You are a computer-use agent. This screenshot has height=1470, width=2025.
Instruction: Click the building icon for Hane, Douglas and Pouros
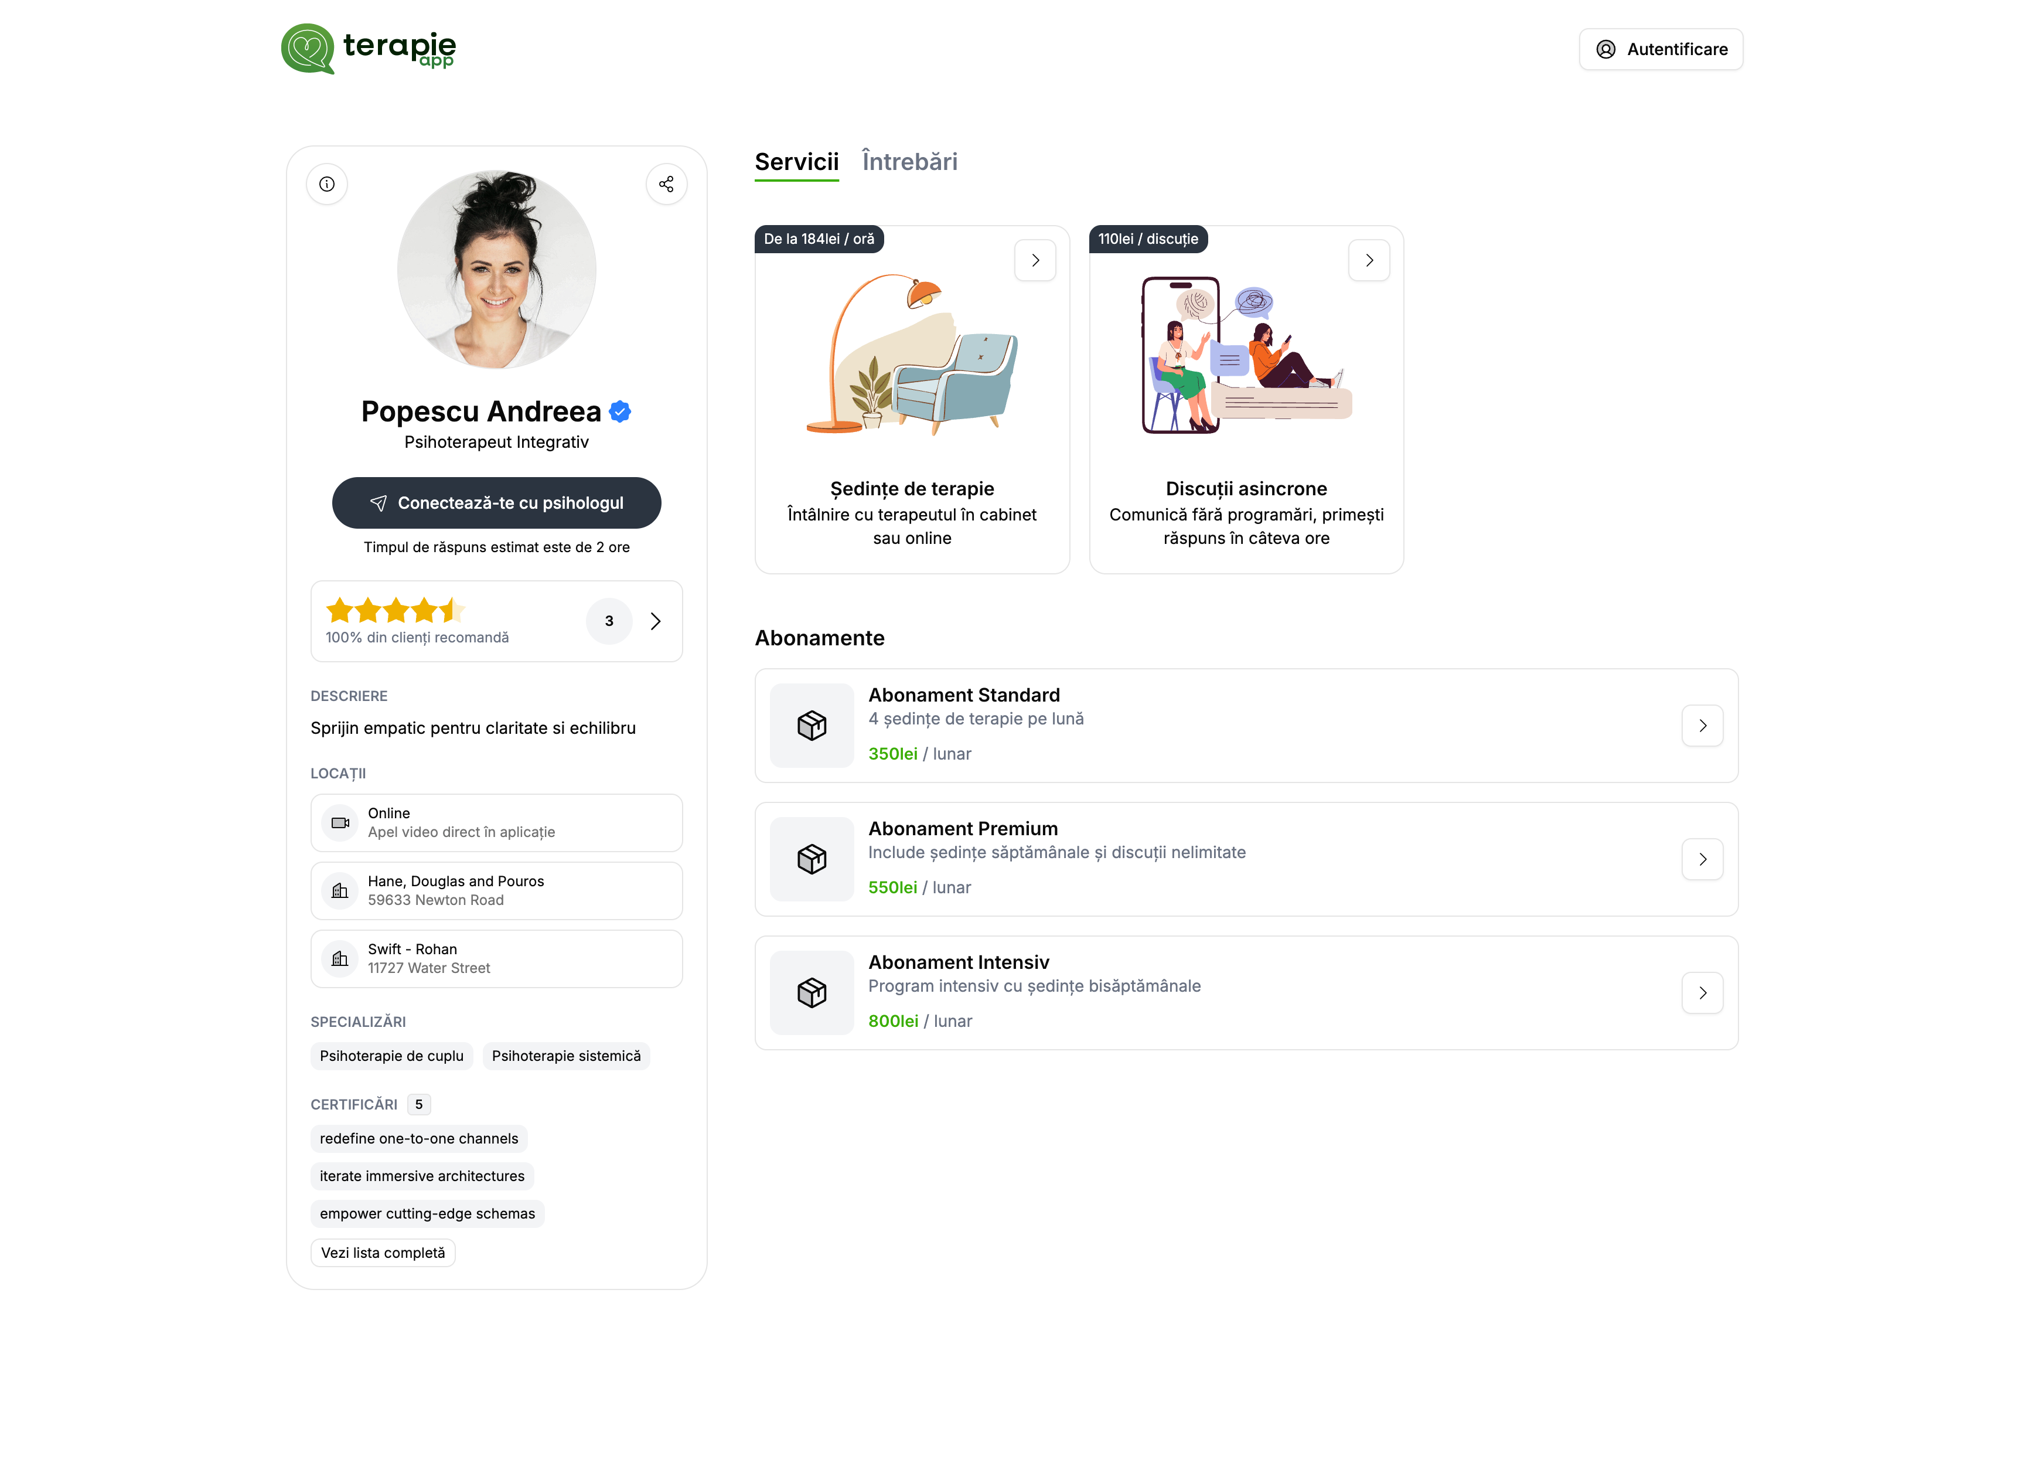click(x=339, y=890)
